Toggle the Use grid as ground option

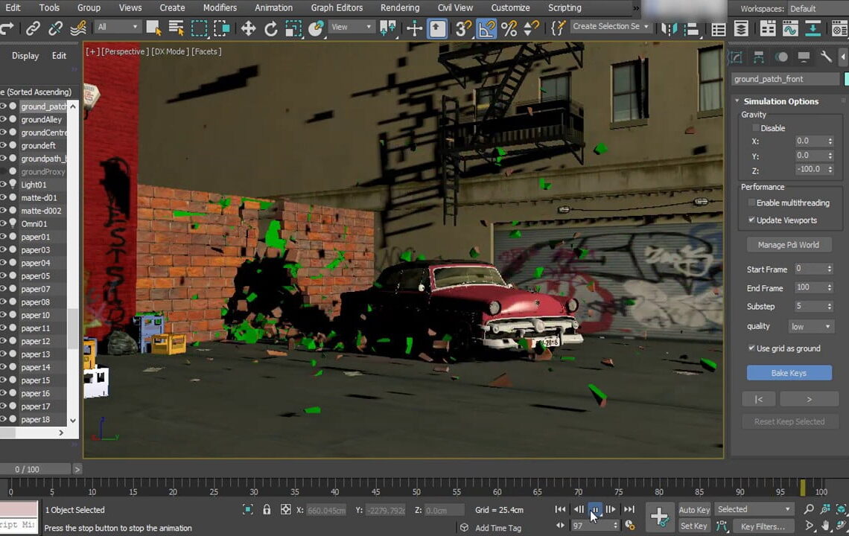click(x=751, y=348)
